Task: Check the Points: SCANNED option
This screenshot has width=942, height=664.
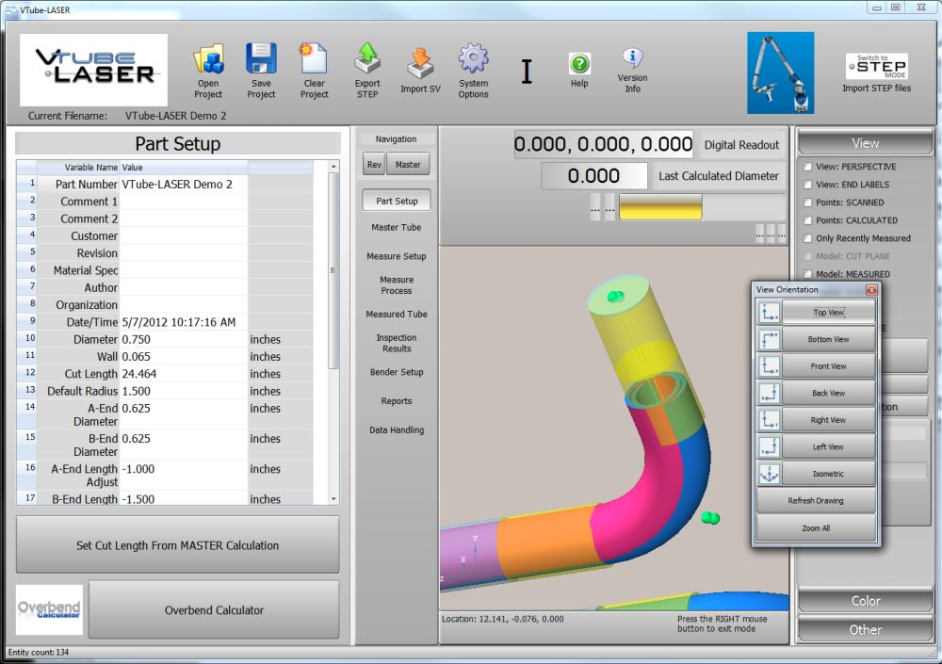Action: point(807,202)
